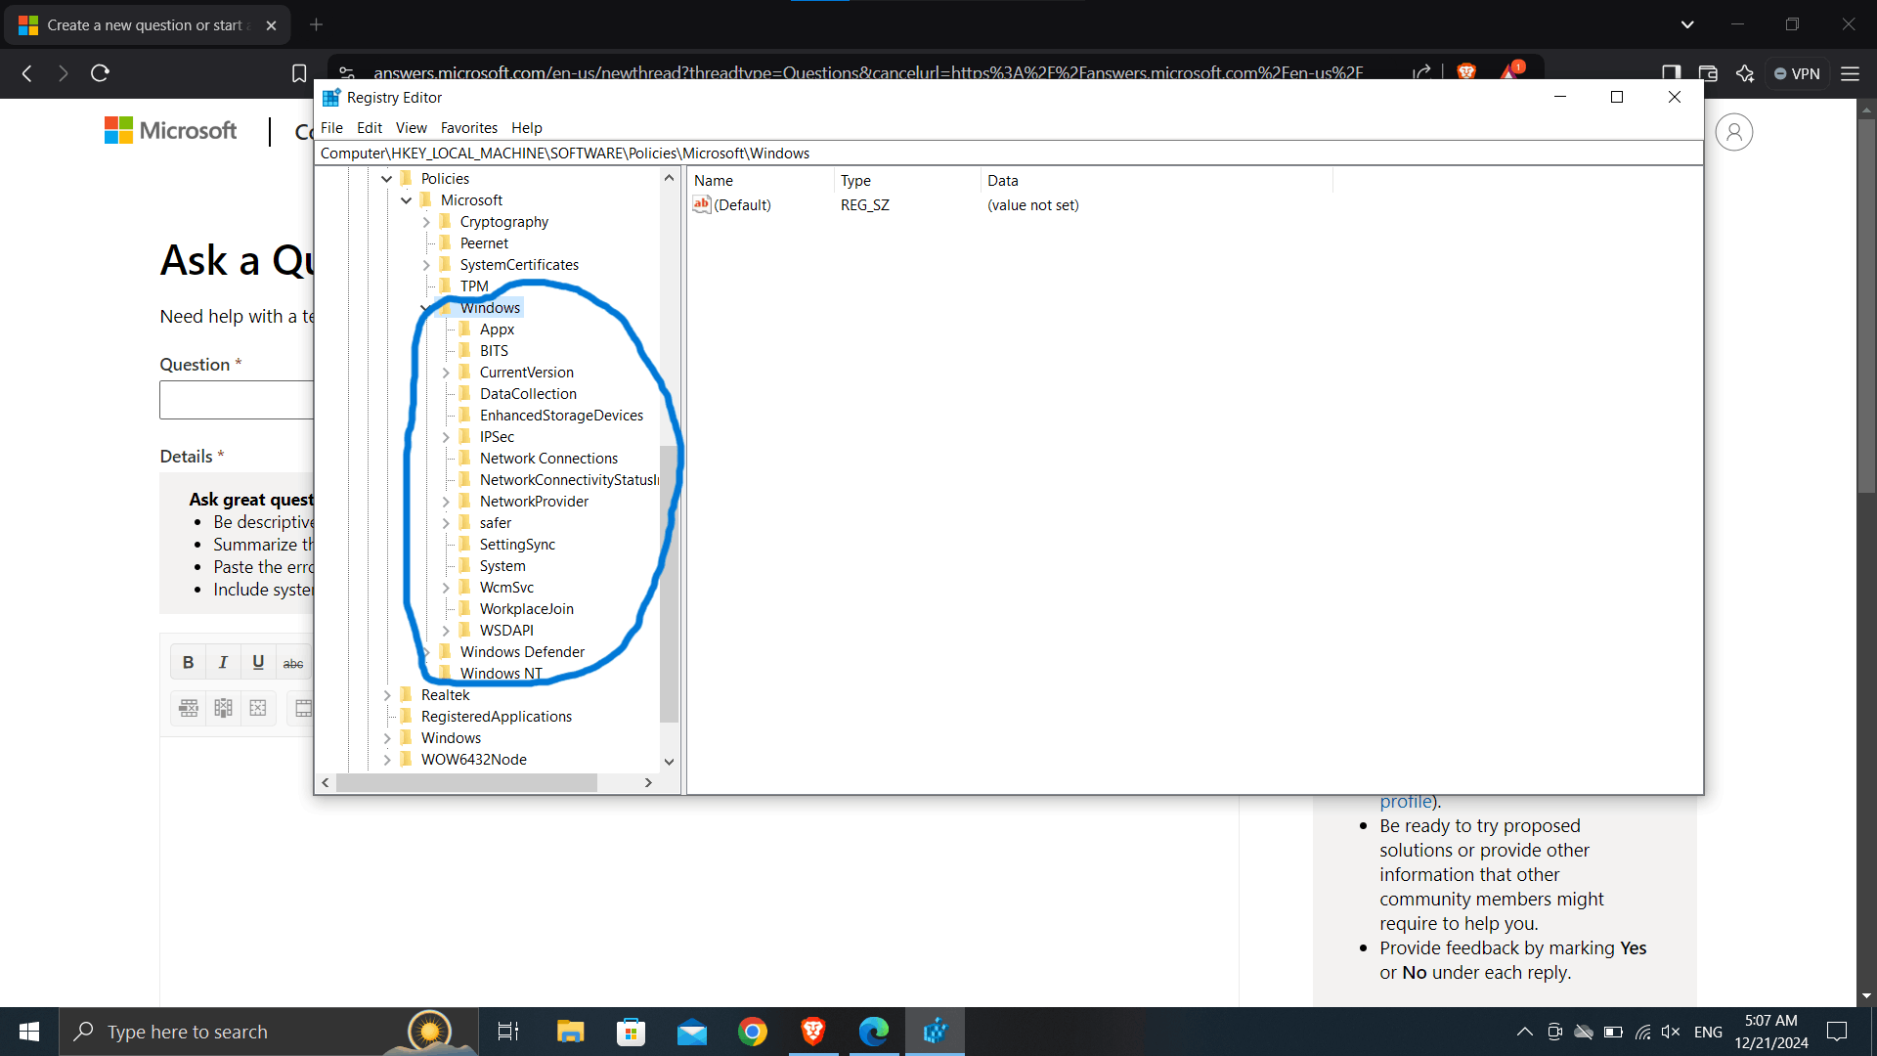
Task: Click the registry path address bar
Action: (1008, 153)
